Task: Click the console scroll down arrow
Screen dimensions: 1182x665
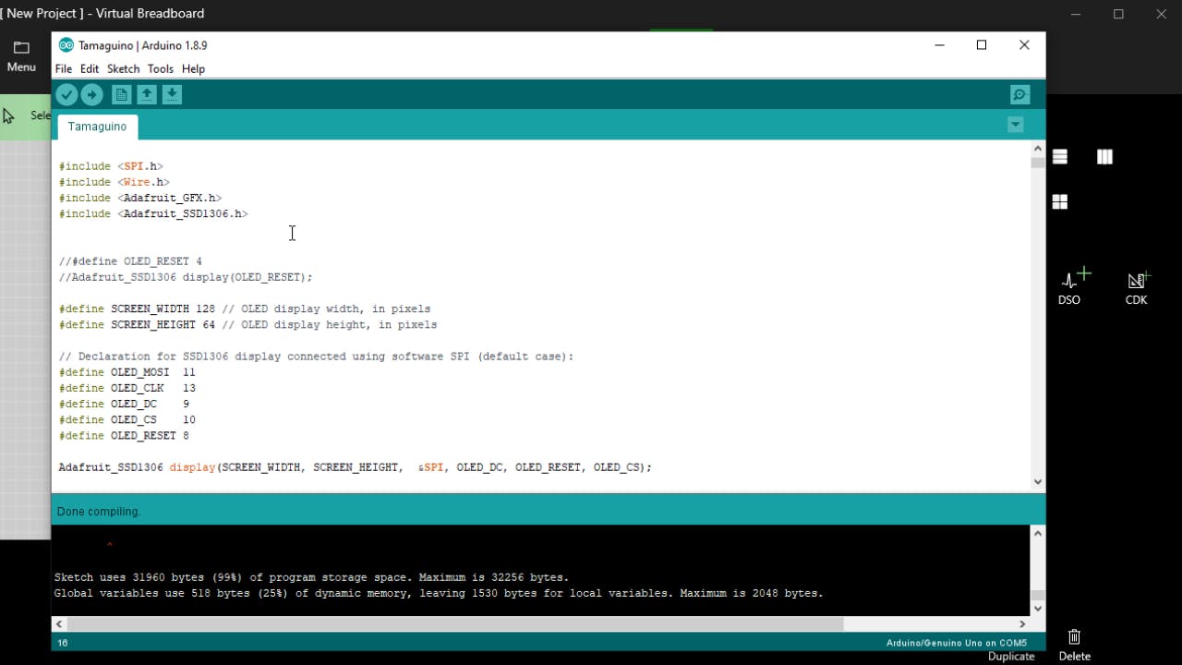Action: pos(1038,609)
